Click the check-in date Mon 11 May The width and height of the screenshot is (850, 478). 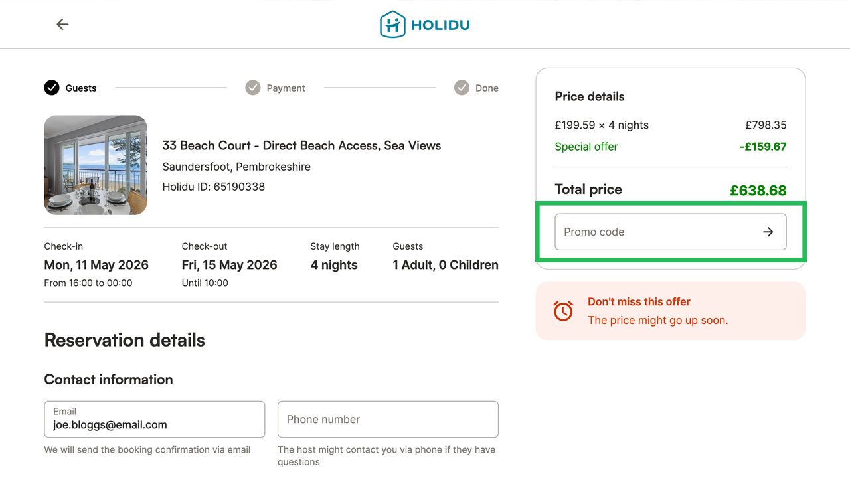click(x=96, y=264)
